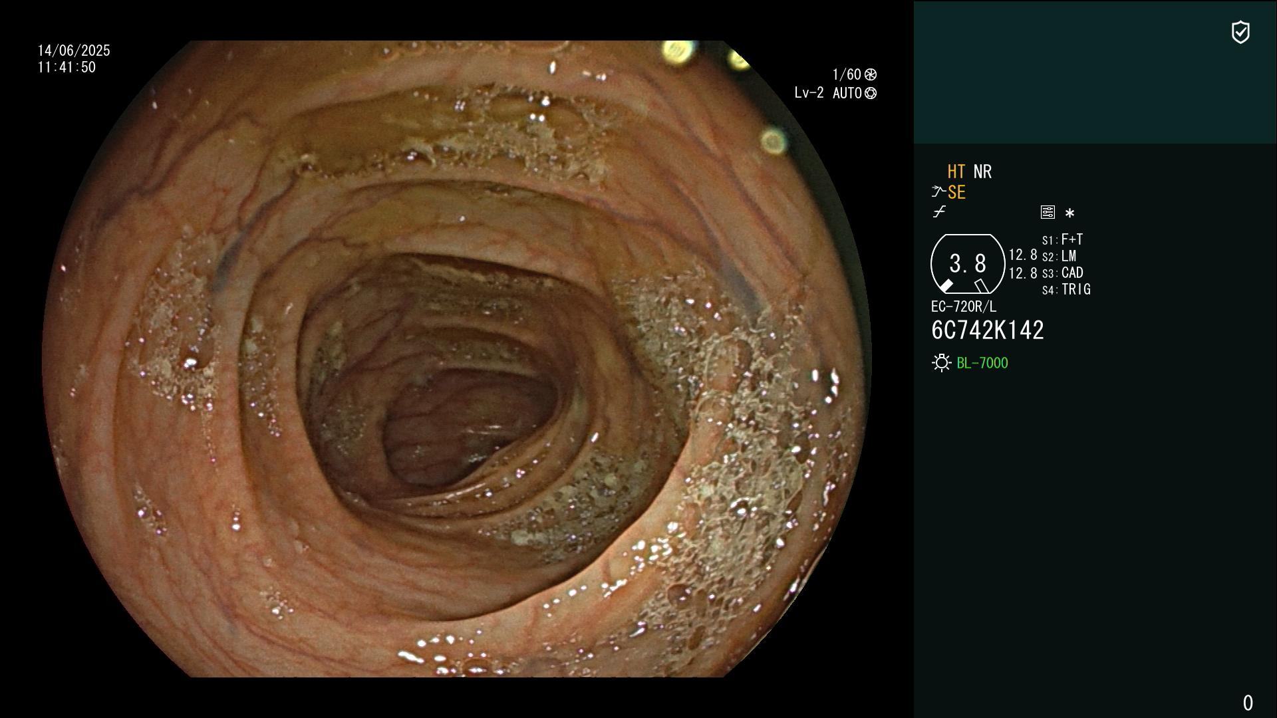
Task: Select the S3: CAD switch assignment
Action: click(x=1063, y=273)
